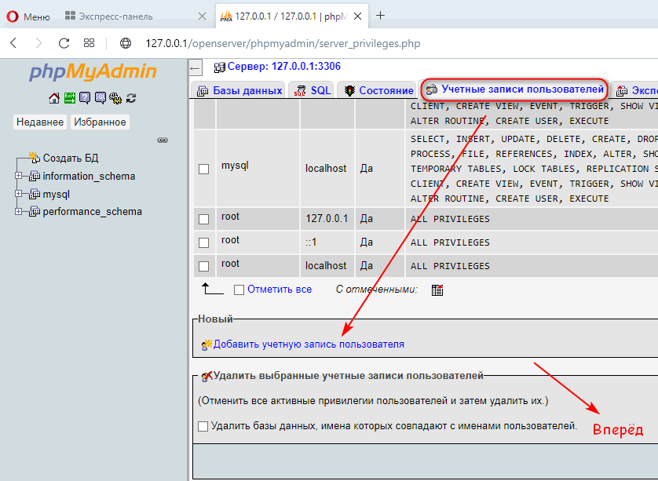
Task: Click Создать БД in the database tree
Action: [x=71, y=158]
